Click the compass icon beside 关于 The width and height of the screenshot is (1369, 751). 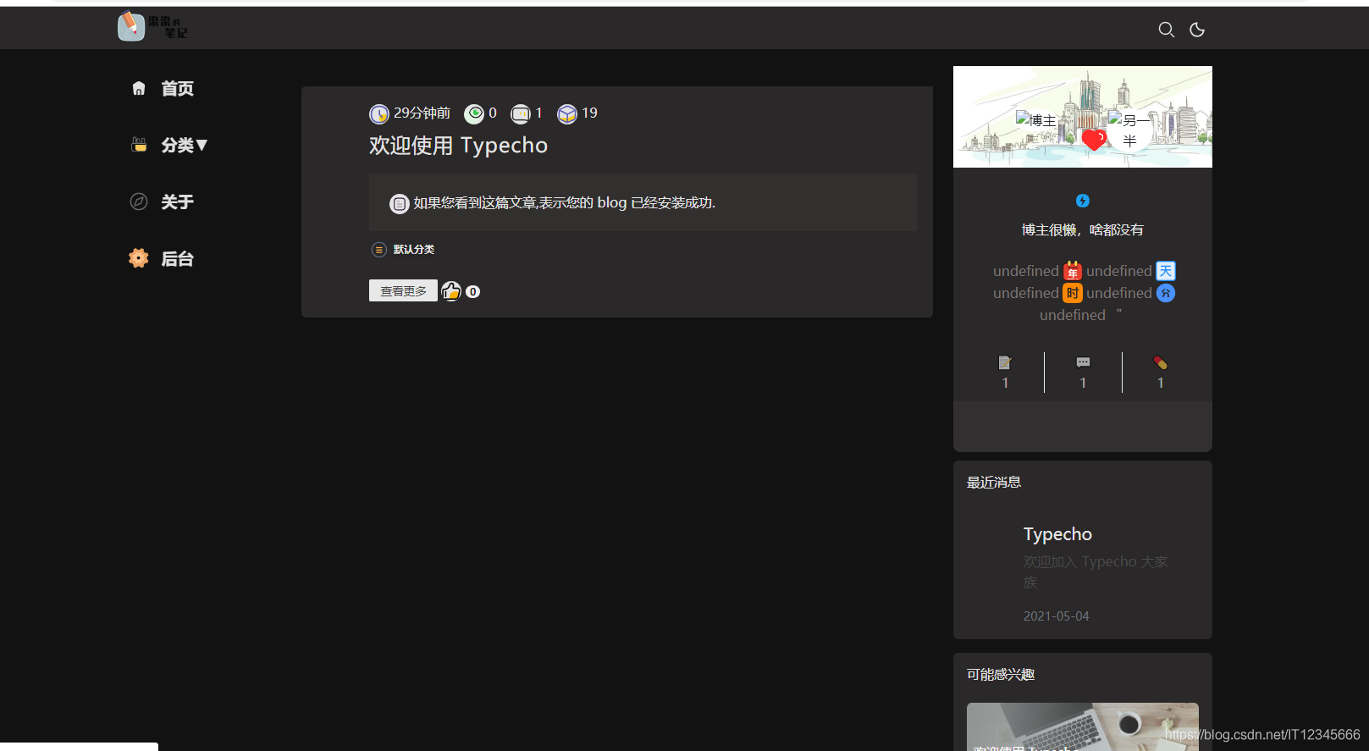click(139, 202)
